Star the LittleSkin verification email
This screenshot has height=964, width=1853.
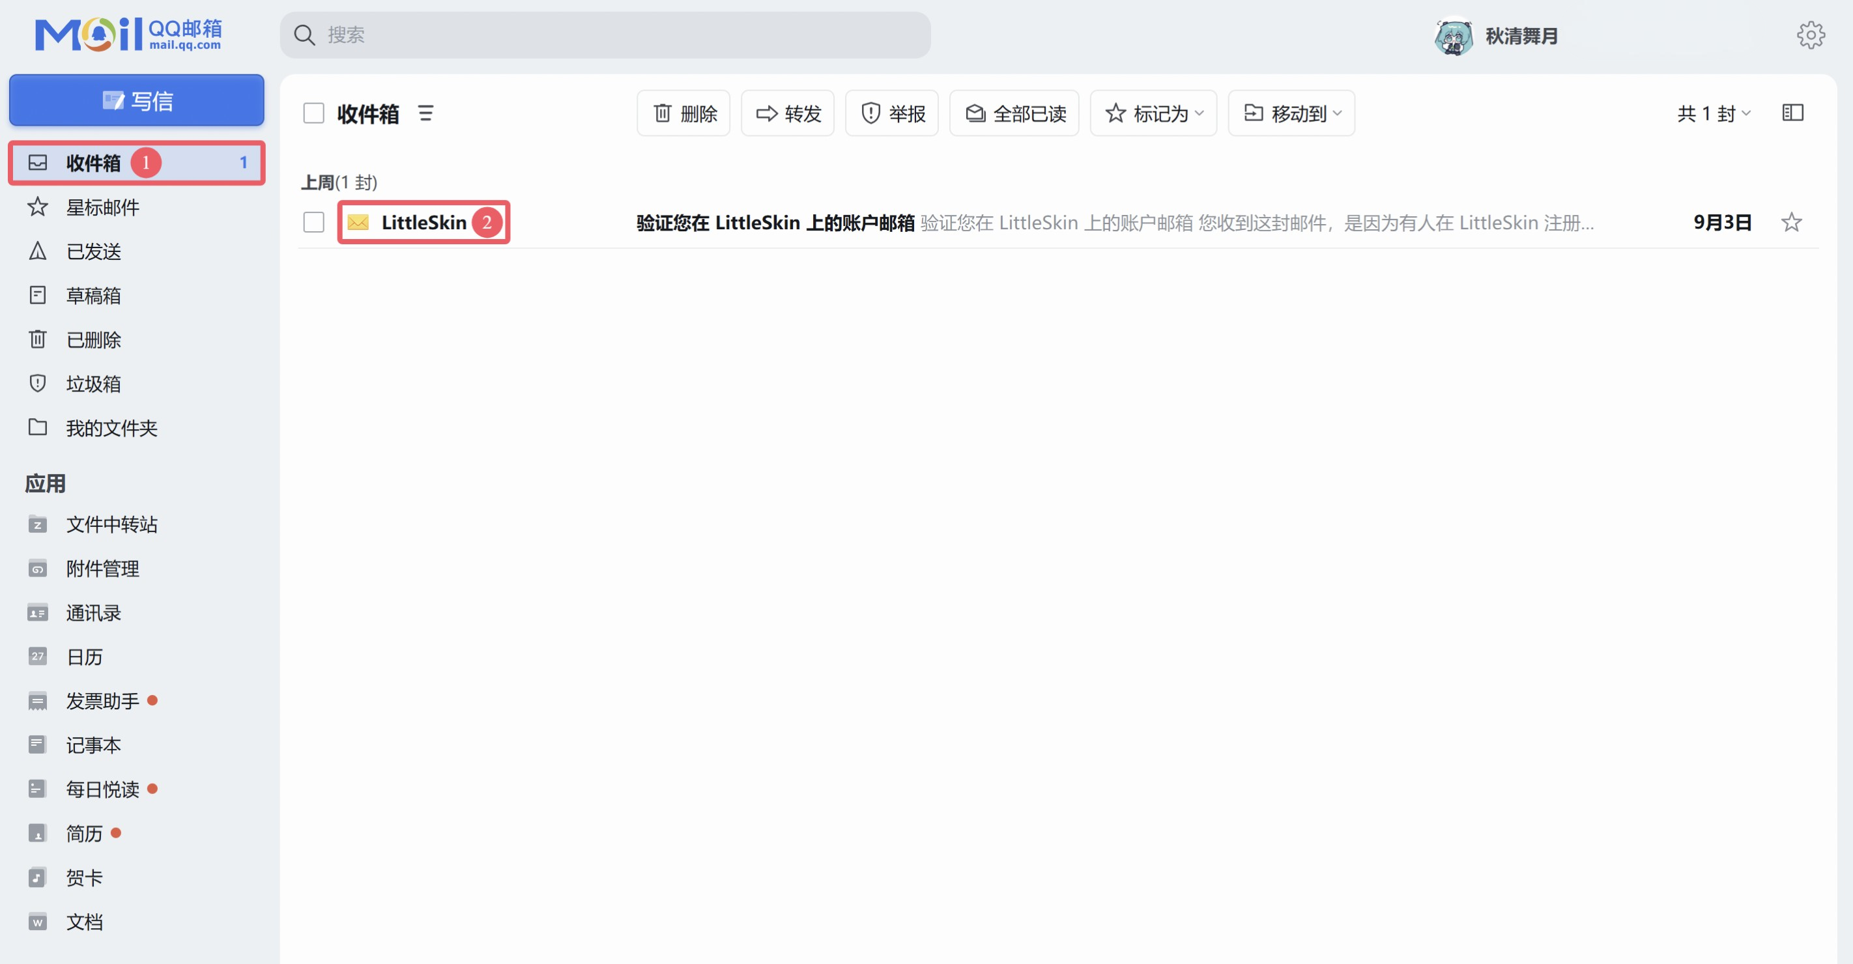tap(1791, 222)
